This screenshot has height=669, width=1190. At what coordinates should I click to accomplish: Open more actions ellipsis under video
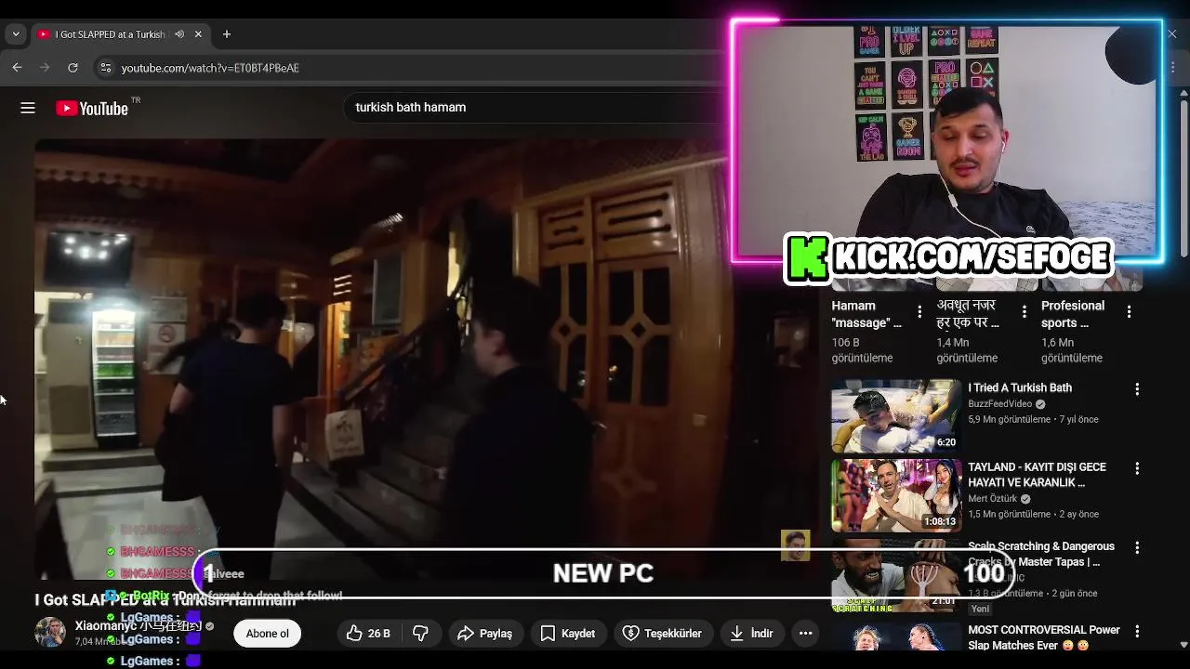806,634
